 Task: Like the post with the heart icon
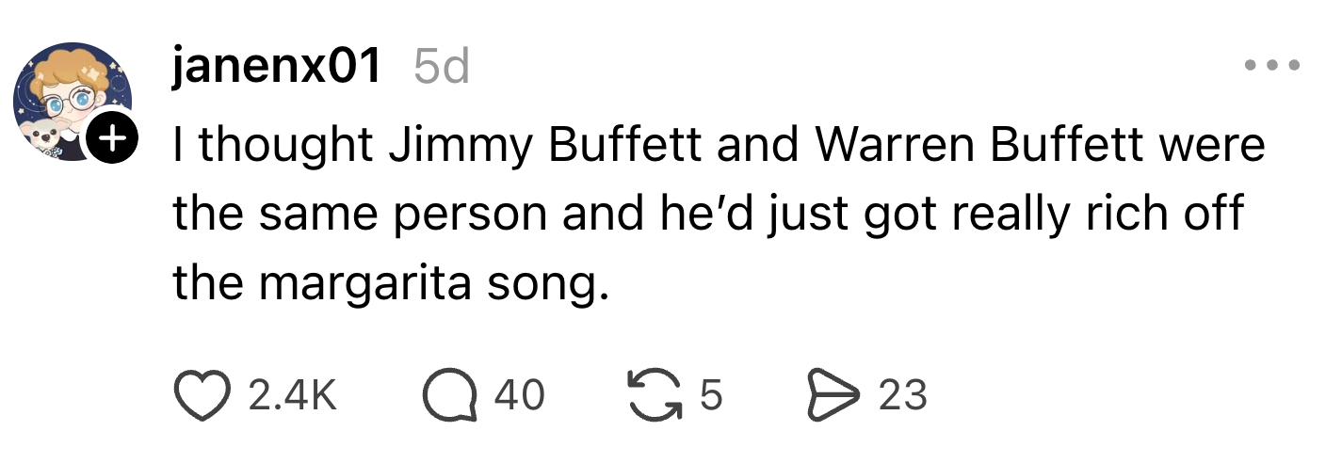coord(202,395)
